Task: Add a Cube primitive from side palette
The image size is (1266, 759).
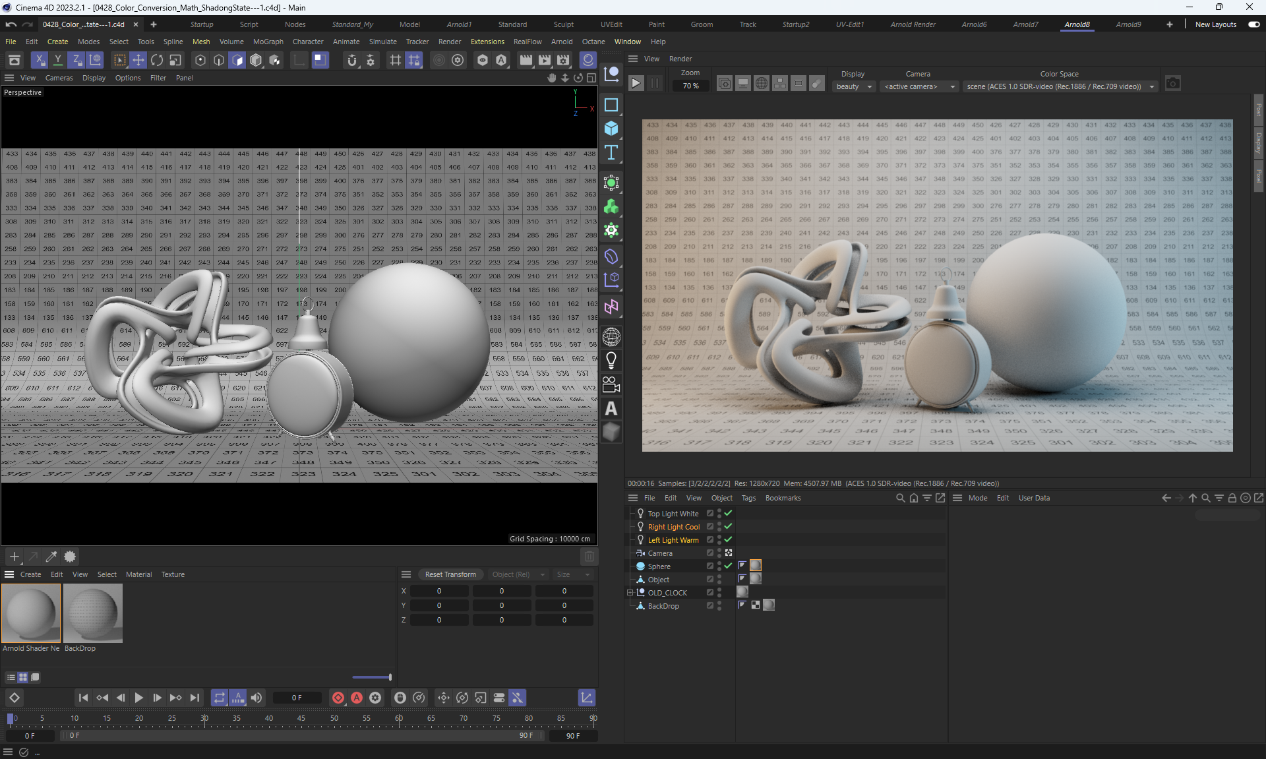Action: click(x=611, y=128)
